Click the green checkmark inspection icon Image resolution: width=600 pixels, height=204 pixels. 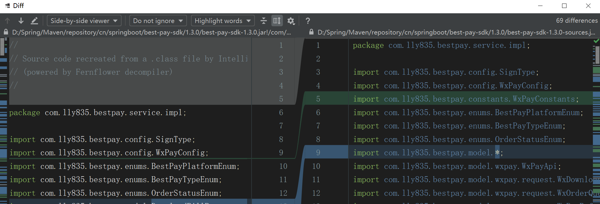pos(596,41)
